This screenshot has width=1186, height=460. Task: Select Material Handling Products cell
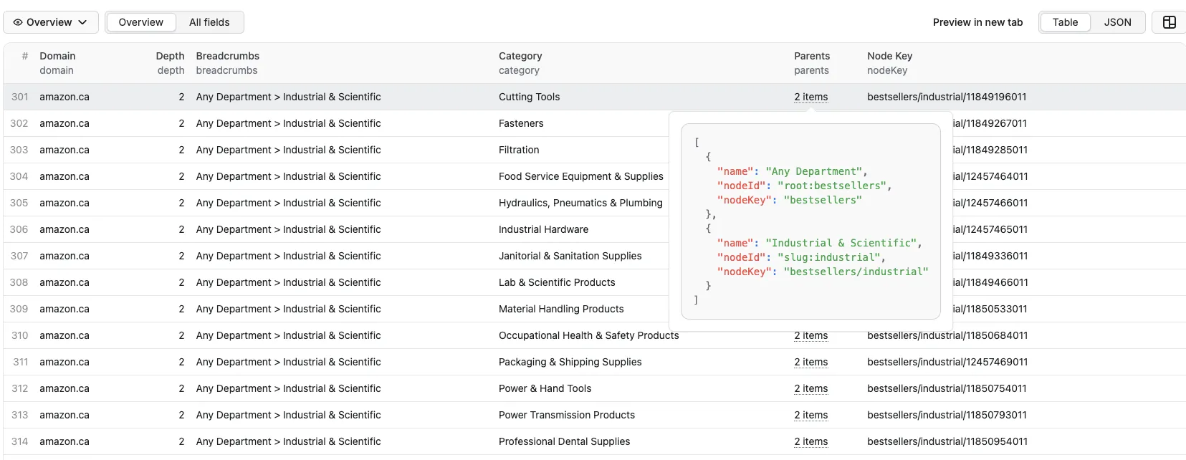(x=561, y=309)
